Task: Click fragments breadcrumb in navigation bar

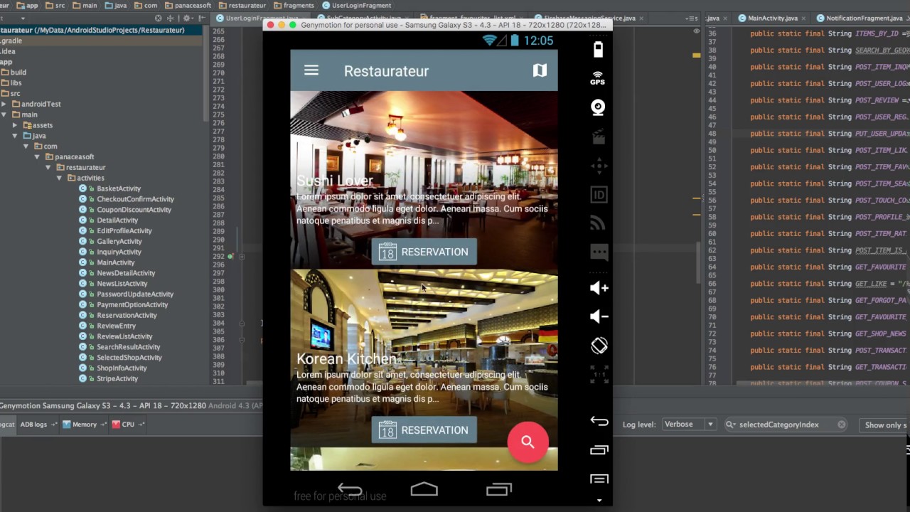Action: pyautogui.click(x=293, y=5)
